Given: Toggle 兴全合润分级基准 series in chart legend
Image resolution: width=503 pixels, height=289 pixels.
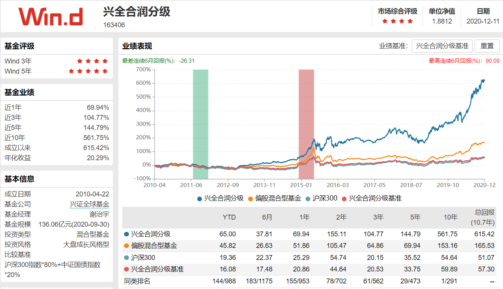Looking at the screenshot, I should pyautogui.click(x=371, y=198).
